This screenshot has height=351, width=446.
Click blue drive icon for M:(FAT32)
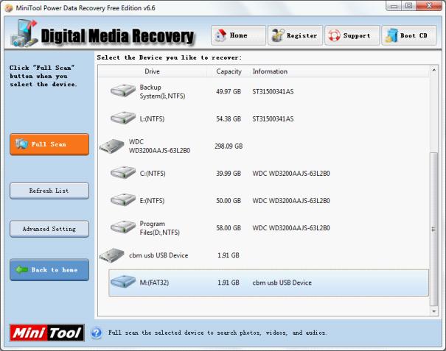tap(123, 282)
